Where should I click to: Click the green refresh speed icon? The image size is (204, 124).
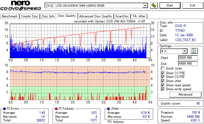(194, 51)
